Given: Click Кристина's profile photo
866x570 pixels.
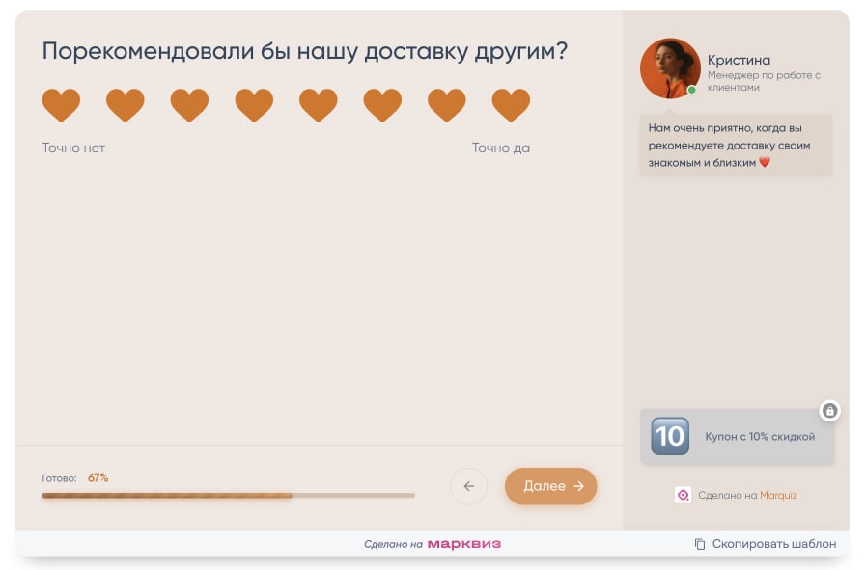Looking at the screenshot, I should coord(670,69).
